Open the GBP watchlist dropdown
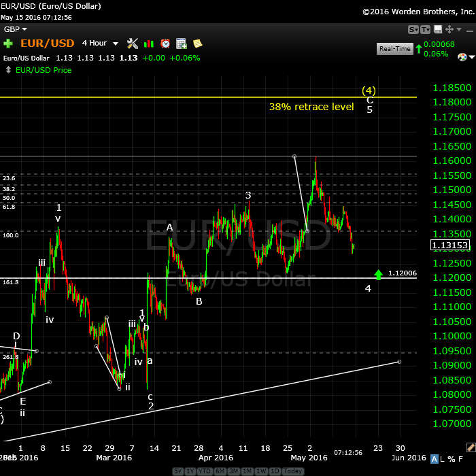The width and height of the screenshot is (476, 476). (x=15, y=29)
